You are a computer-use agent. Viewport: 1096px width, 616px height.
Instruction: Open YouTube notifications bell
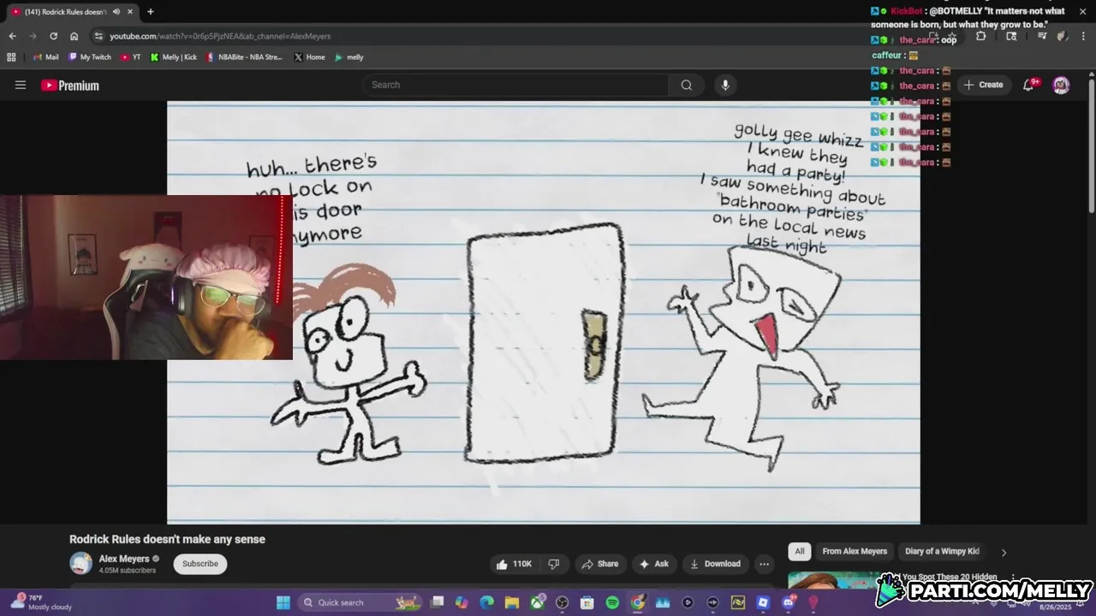click(x=1029, y=85)
